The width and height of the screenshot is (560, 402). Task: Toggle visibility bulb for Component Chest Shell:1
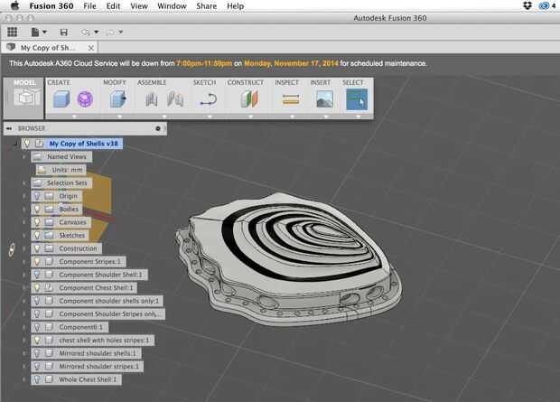point(37,287)
